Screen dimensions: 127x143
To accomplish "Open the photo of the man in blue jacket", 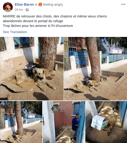I will point(64,122).
